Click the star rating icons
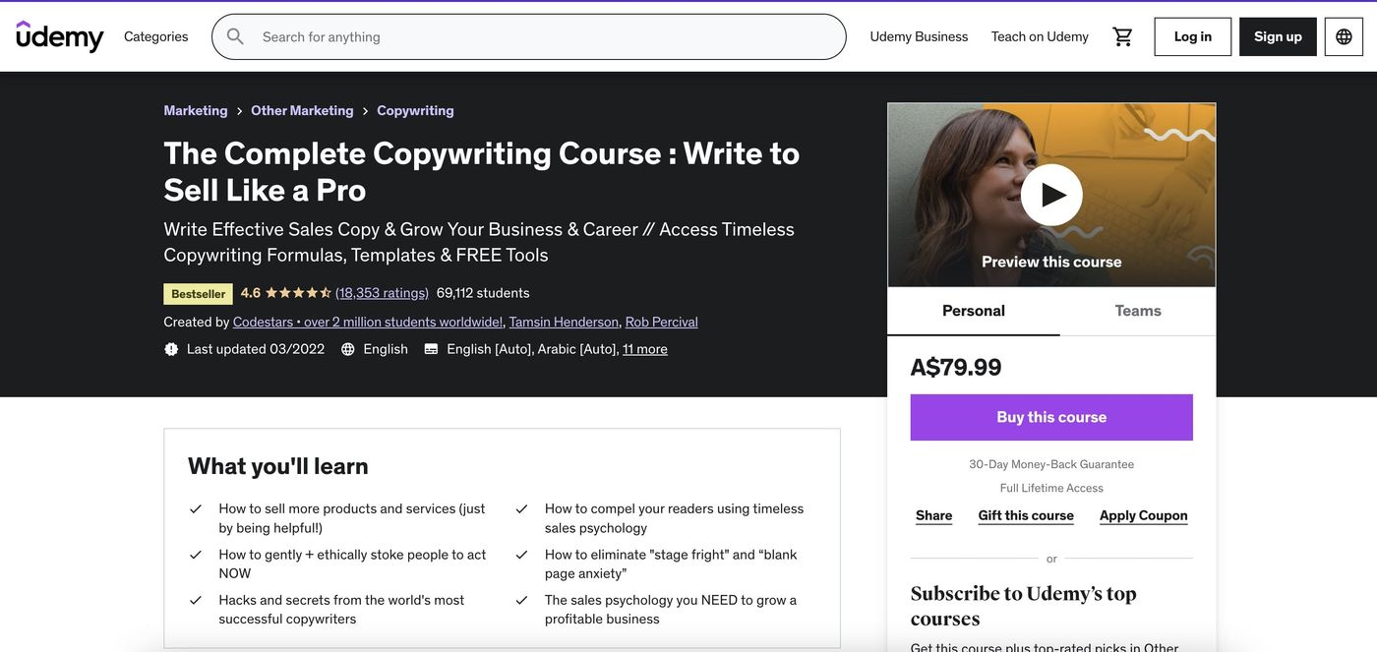The width and height of the screenshot is (1377, 652). click(298, 293)
